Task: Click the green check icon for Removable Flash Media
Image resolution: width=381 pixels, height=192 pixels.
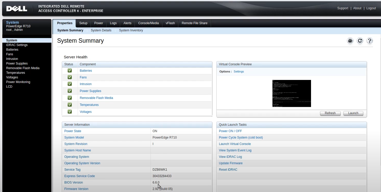Action: point(70,98)
